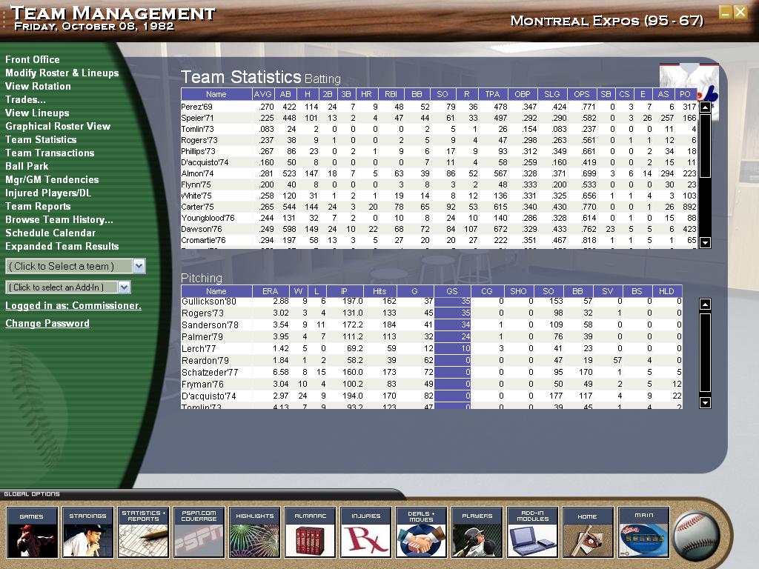
Task: Select batter Dawson'76 row name
Action: (202, 230)
